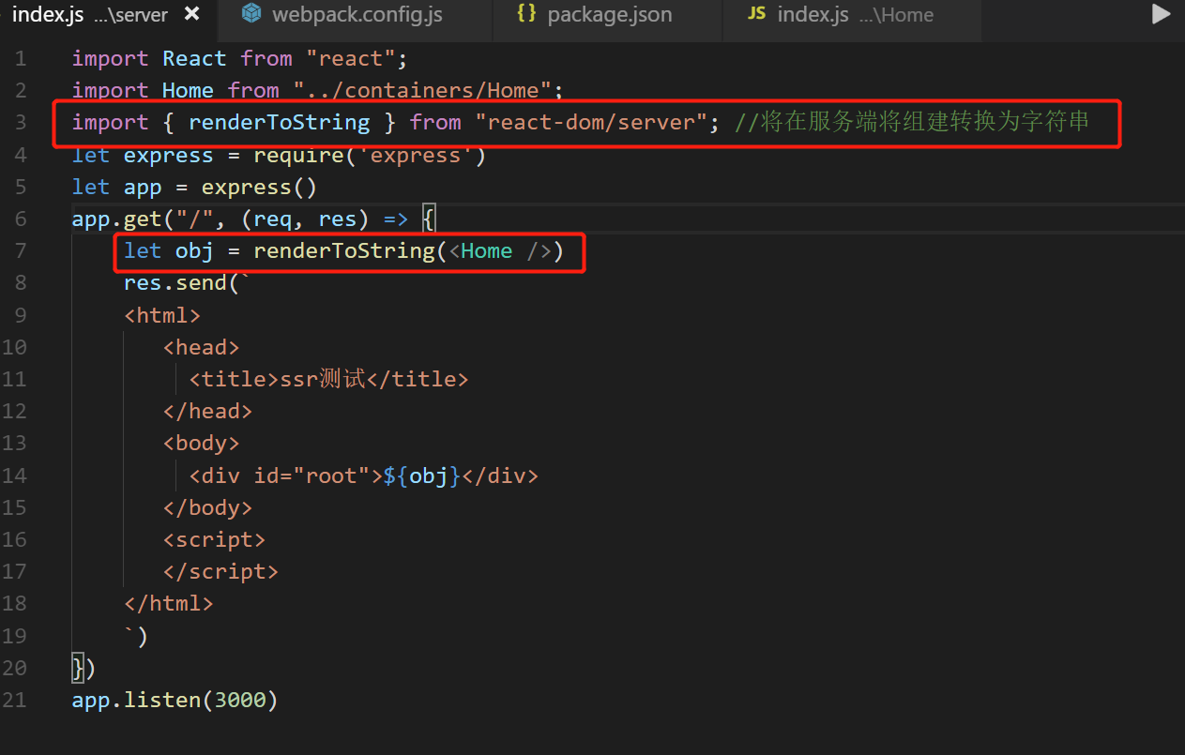The height and width of the screenshot is (755, 1185).
Task: Click line number 21 in gutter
Action: [14, 700]
